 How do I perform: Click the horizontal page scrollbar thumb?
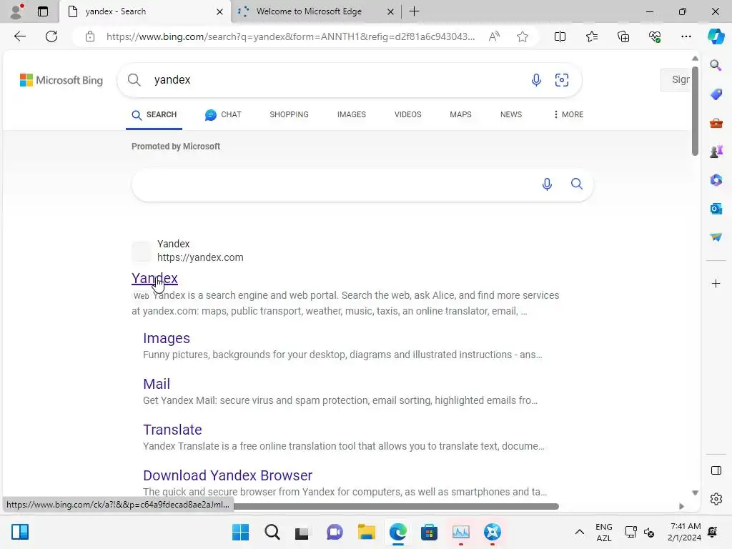pyautogui.click(x=396, y=507)
